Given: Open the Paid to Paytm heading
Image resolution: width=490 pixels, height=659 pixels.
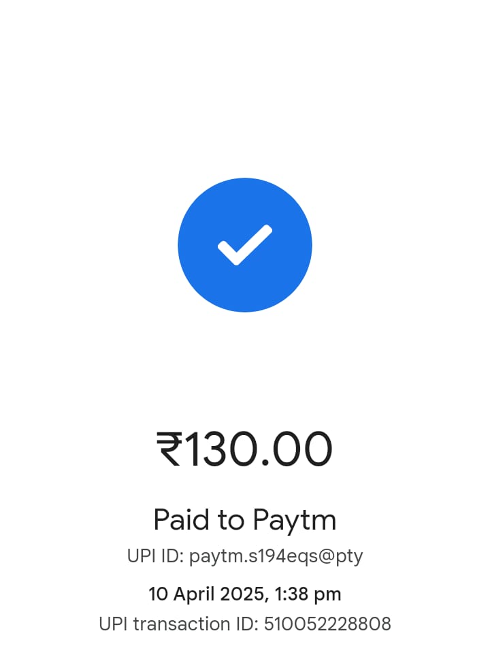Looking at the screenshot, I should [245, 521].
